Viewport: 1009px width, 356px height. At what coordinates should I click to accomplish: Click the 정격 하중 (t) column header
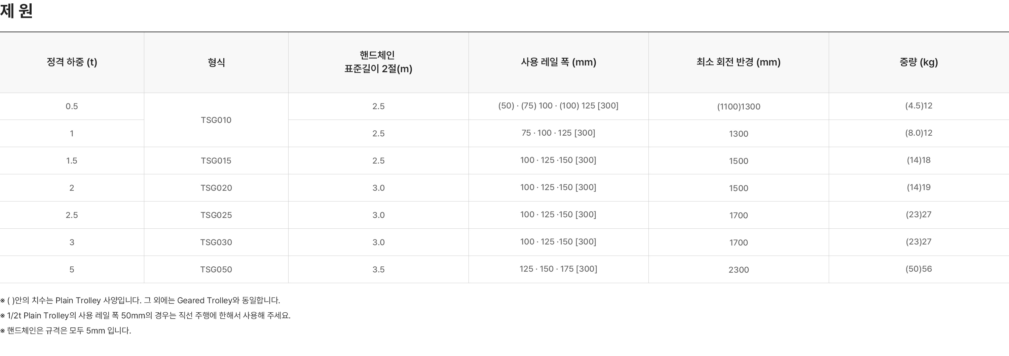point(72,62)
